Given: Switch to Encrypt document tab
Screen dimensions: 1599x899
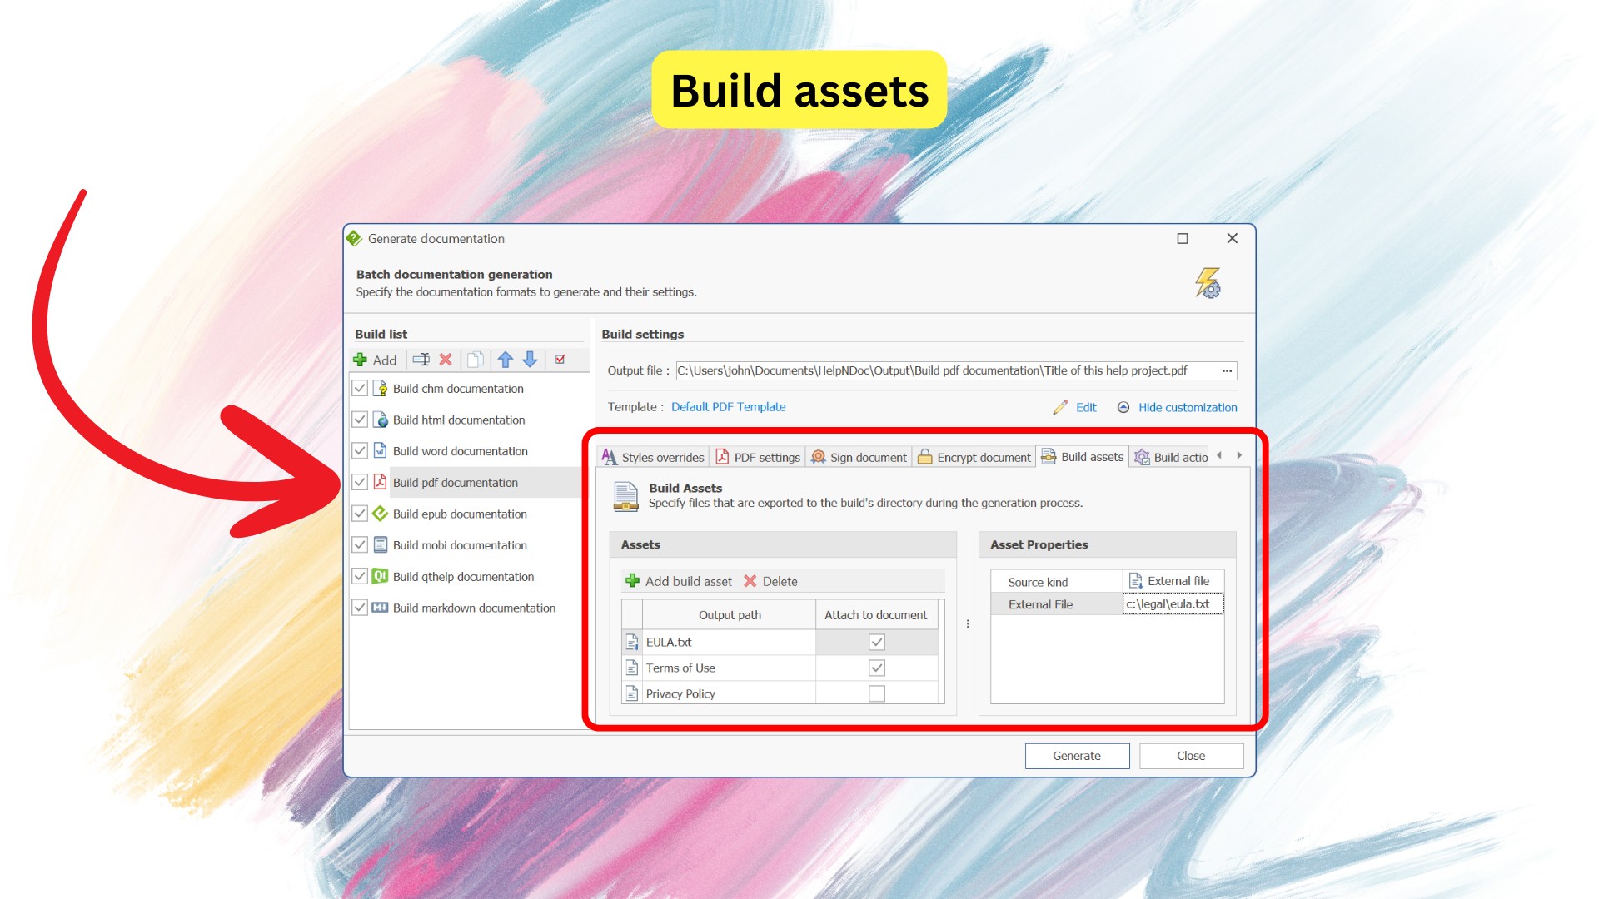Looking at the screenshot, I should (x=974, y=457).
